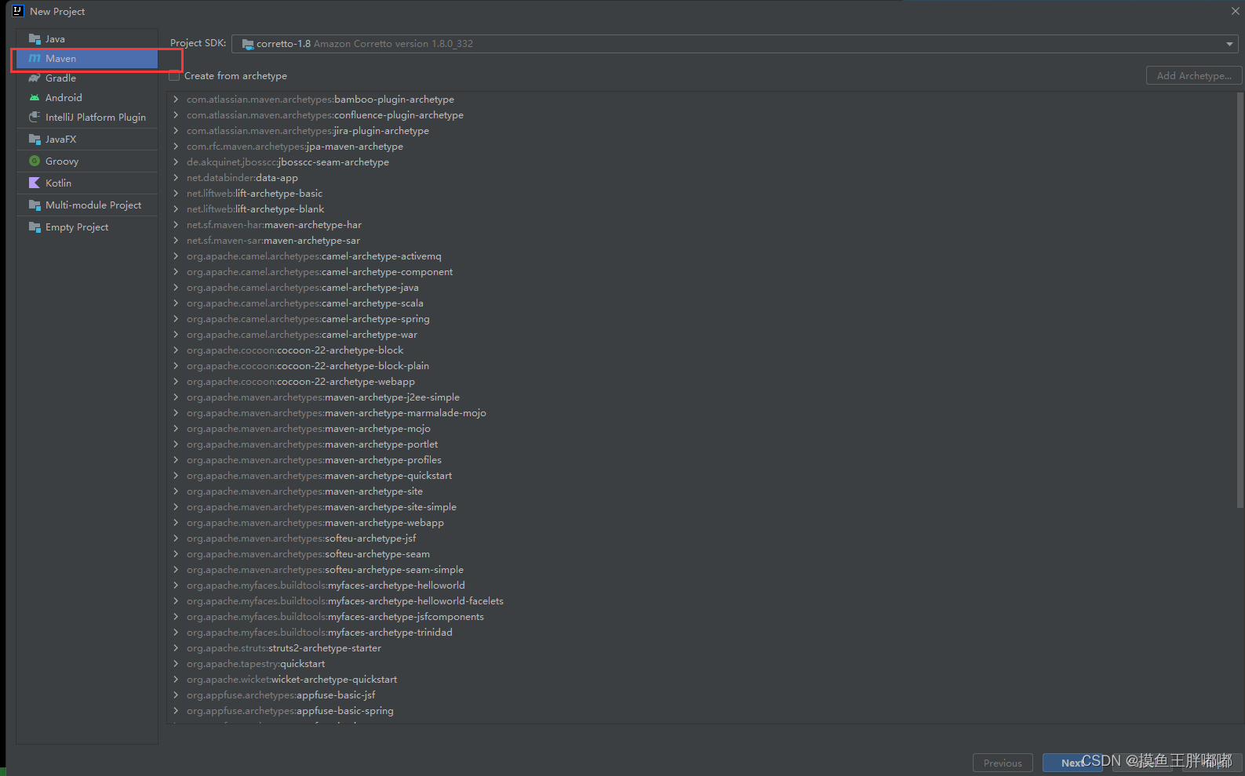This screenshot has width=1245, height=776.
Task: Click the Kotlin logo icon
Action: pyautogui.click(x=35, y=183)
